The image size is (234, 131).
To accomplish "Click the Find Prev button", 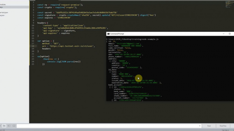I will 223,126.
